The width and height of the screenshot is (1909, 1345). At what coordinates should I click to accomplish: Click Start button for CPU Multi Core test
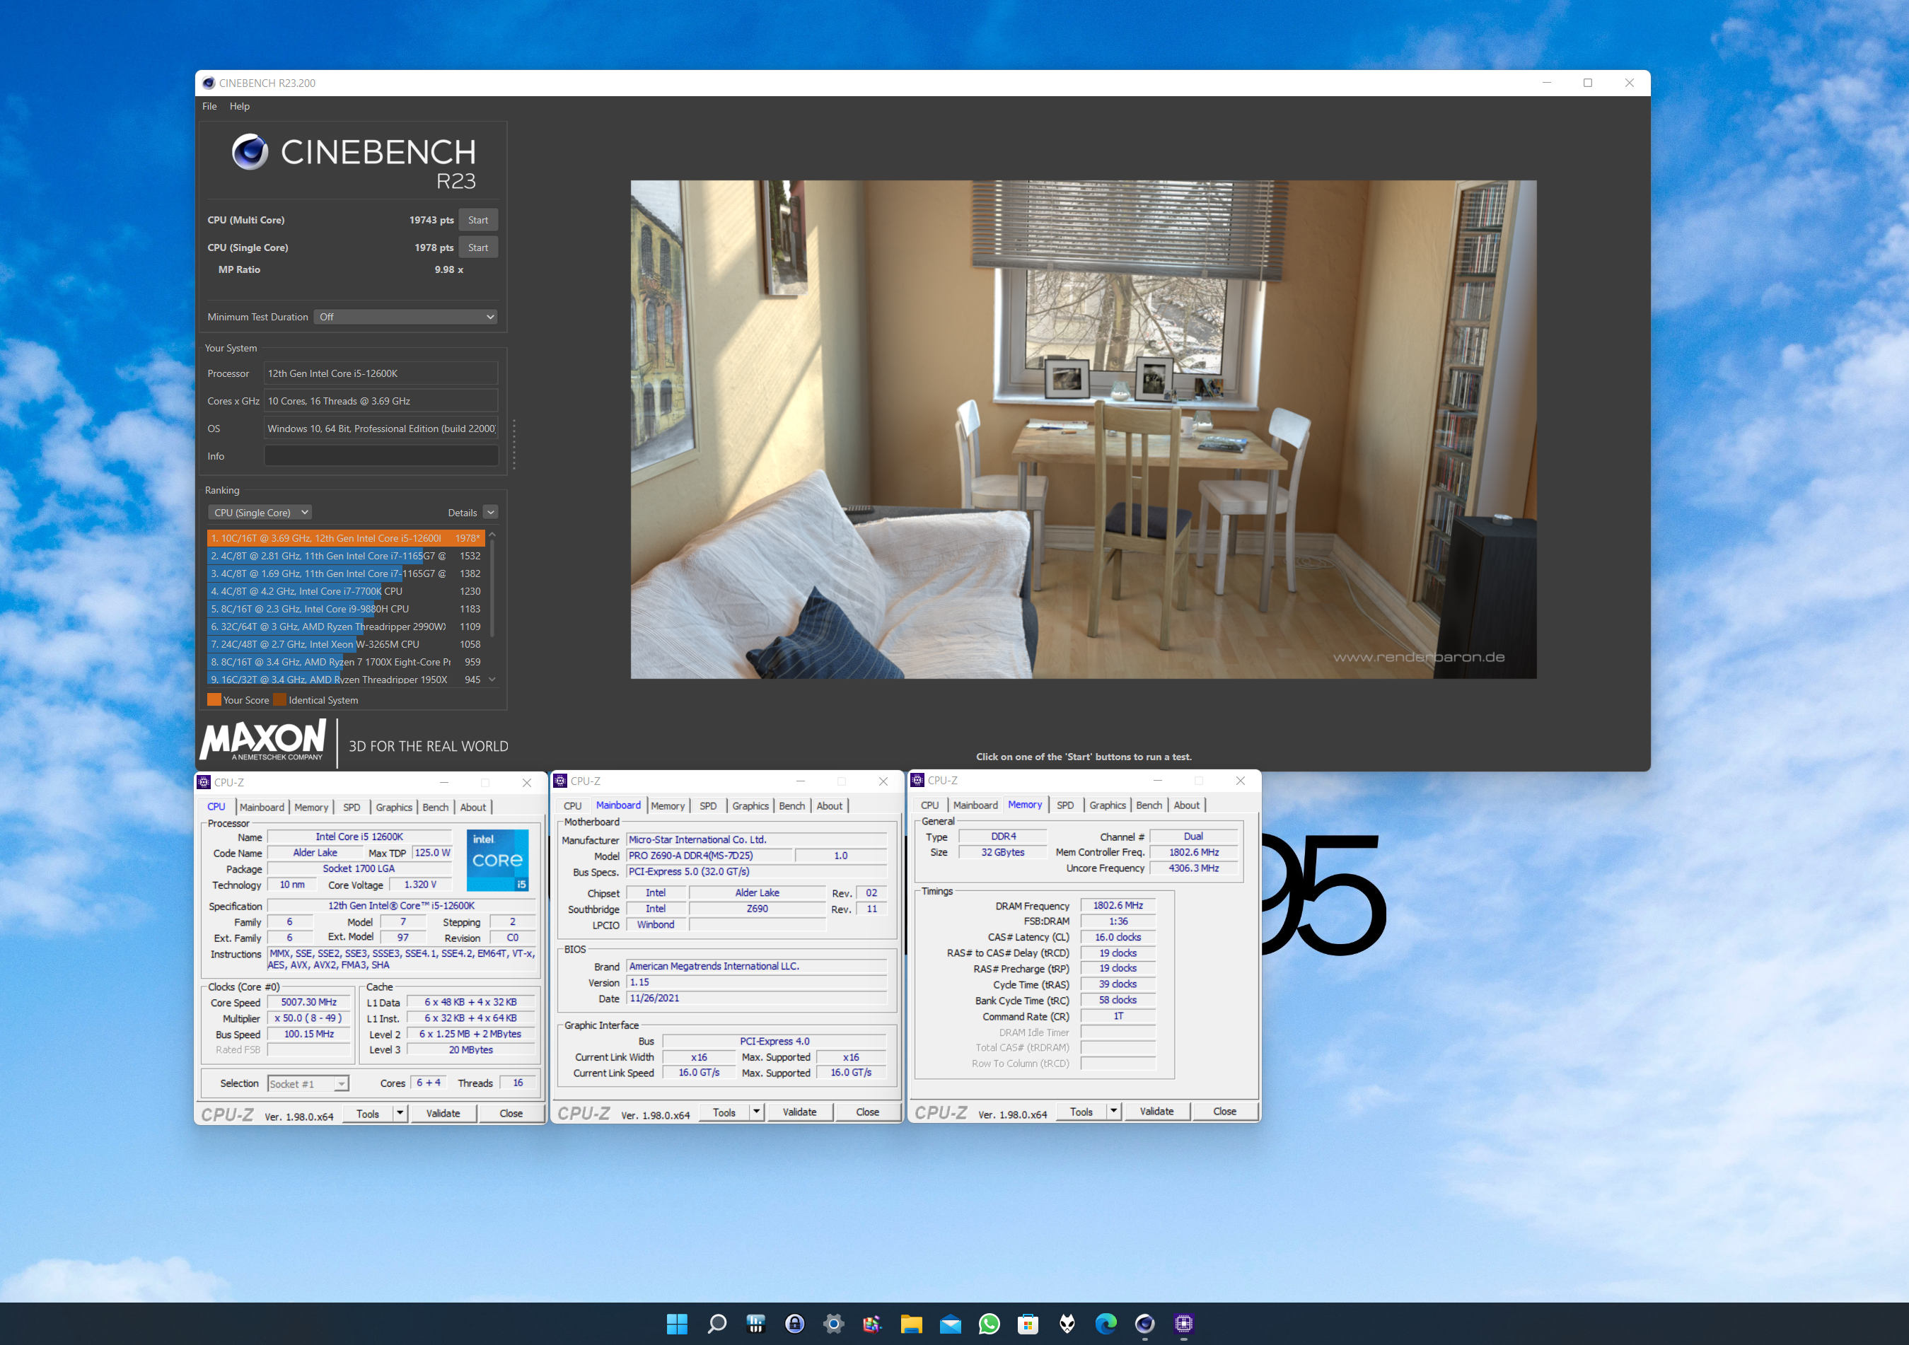476,221
